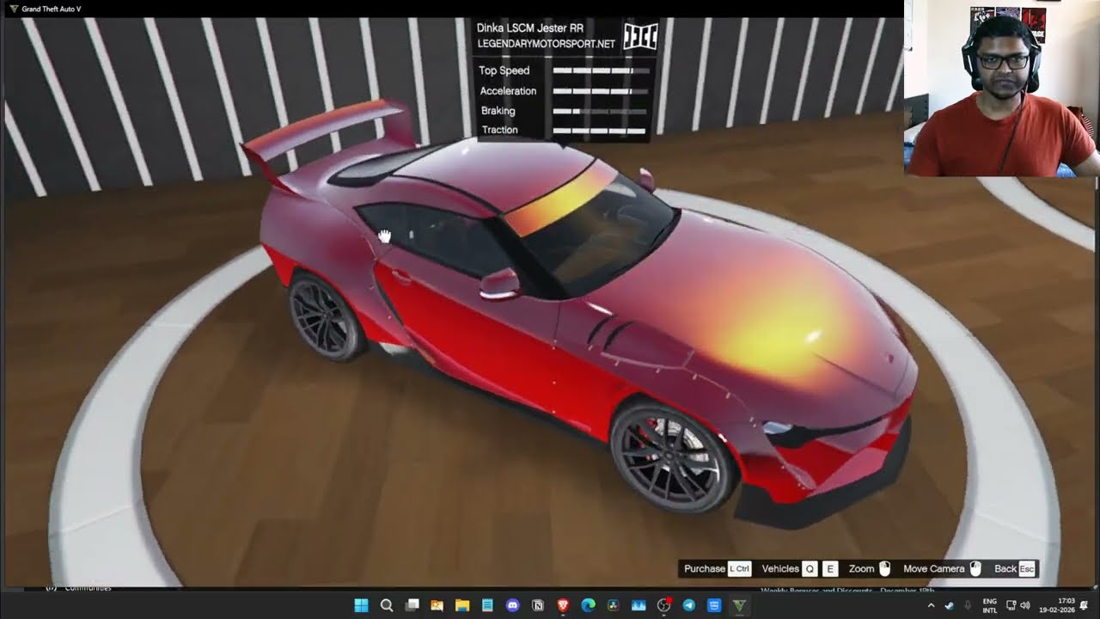Viewport: 1100px width, 619px height.
Task: Switch to the Grand Theft Auto V taskbar icon
Action: pos(739,605)
